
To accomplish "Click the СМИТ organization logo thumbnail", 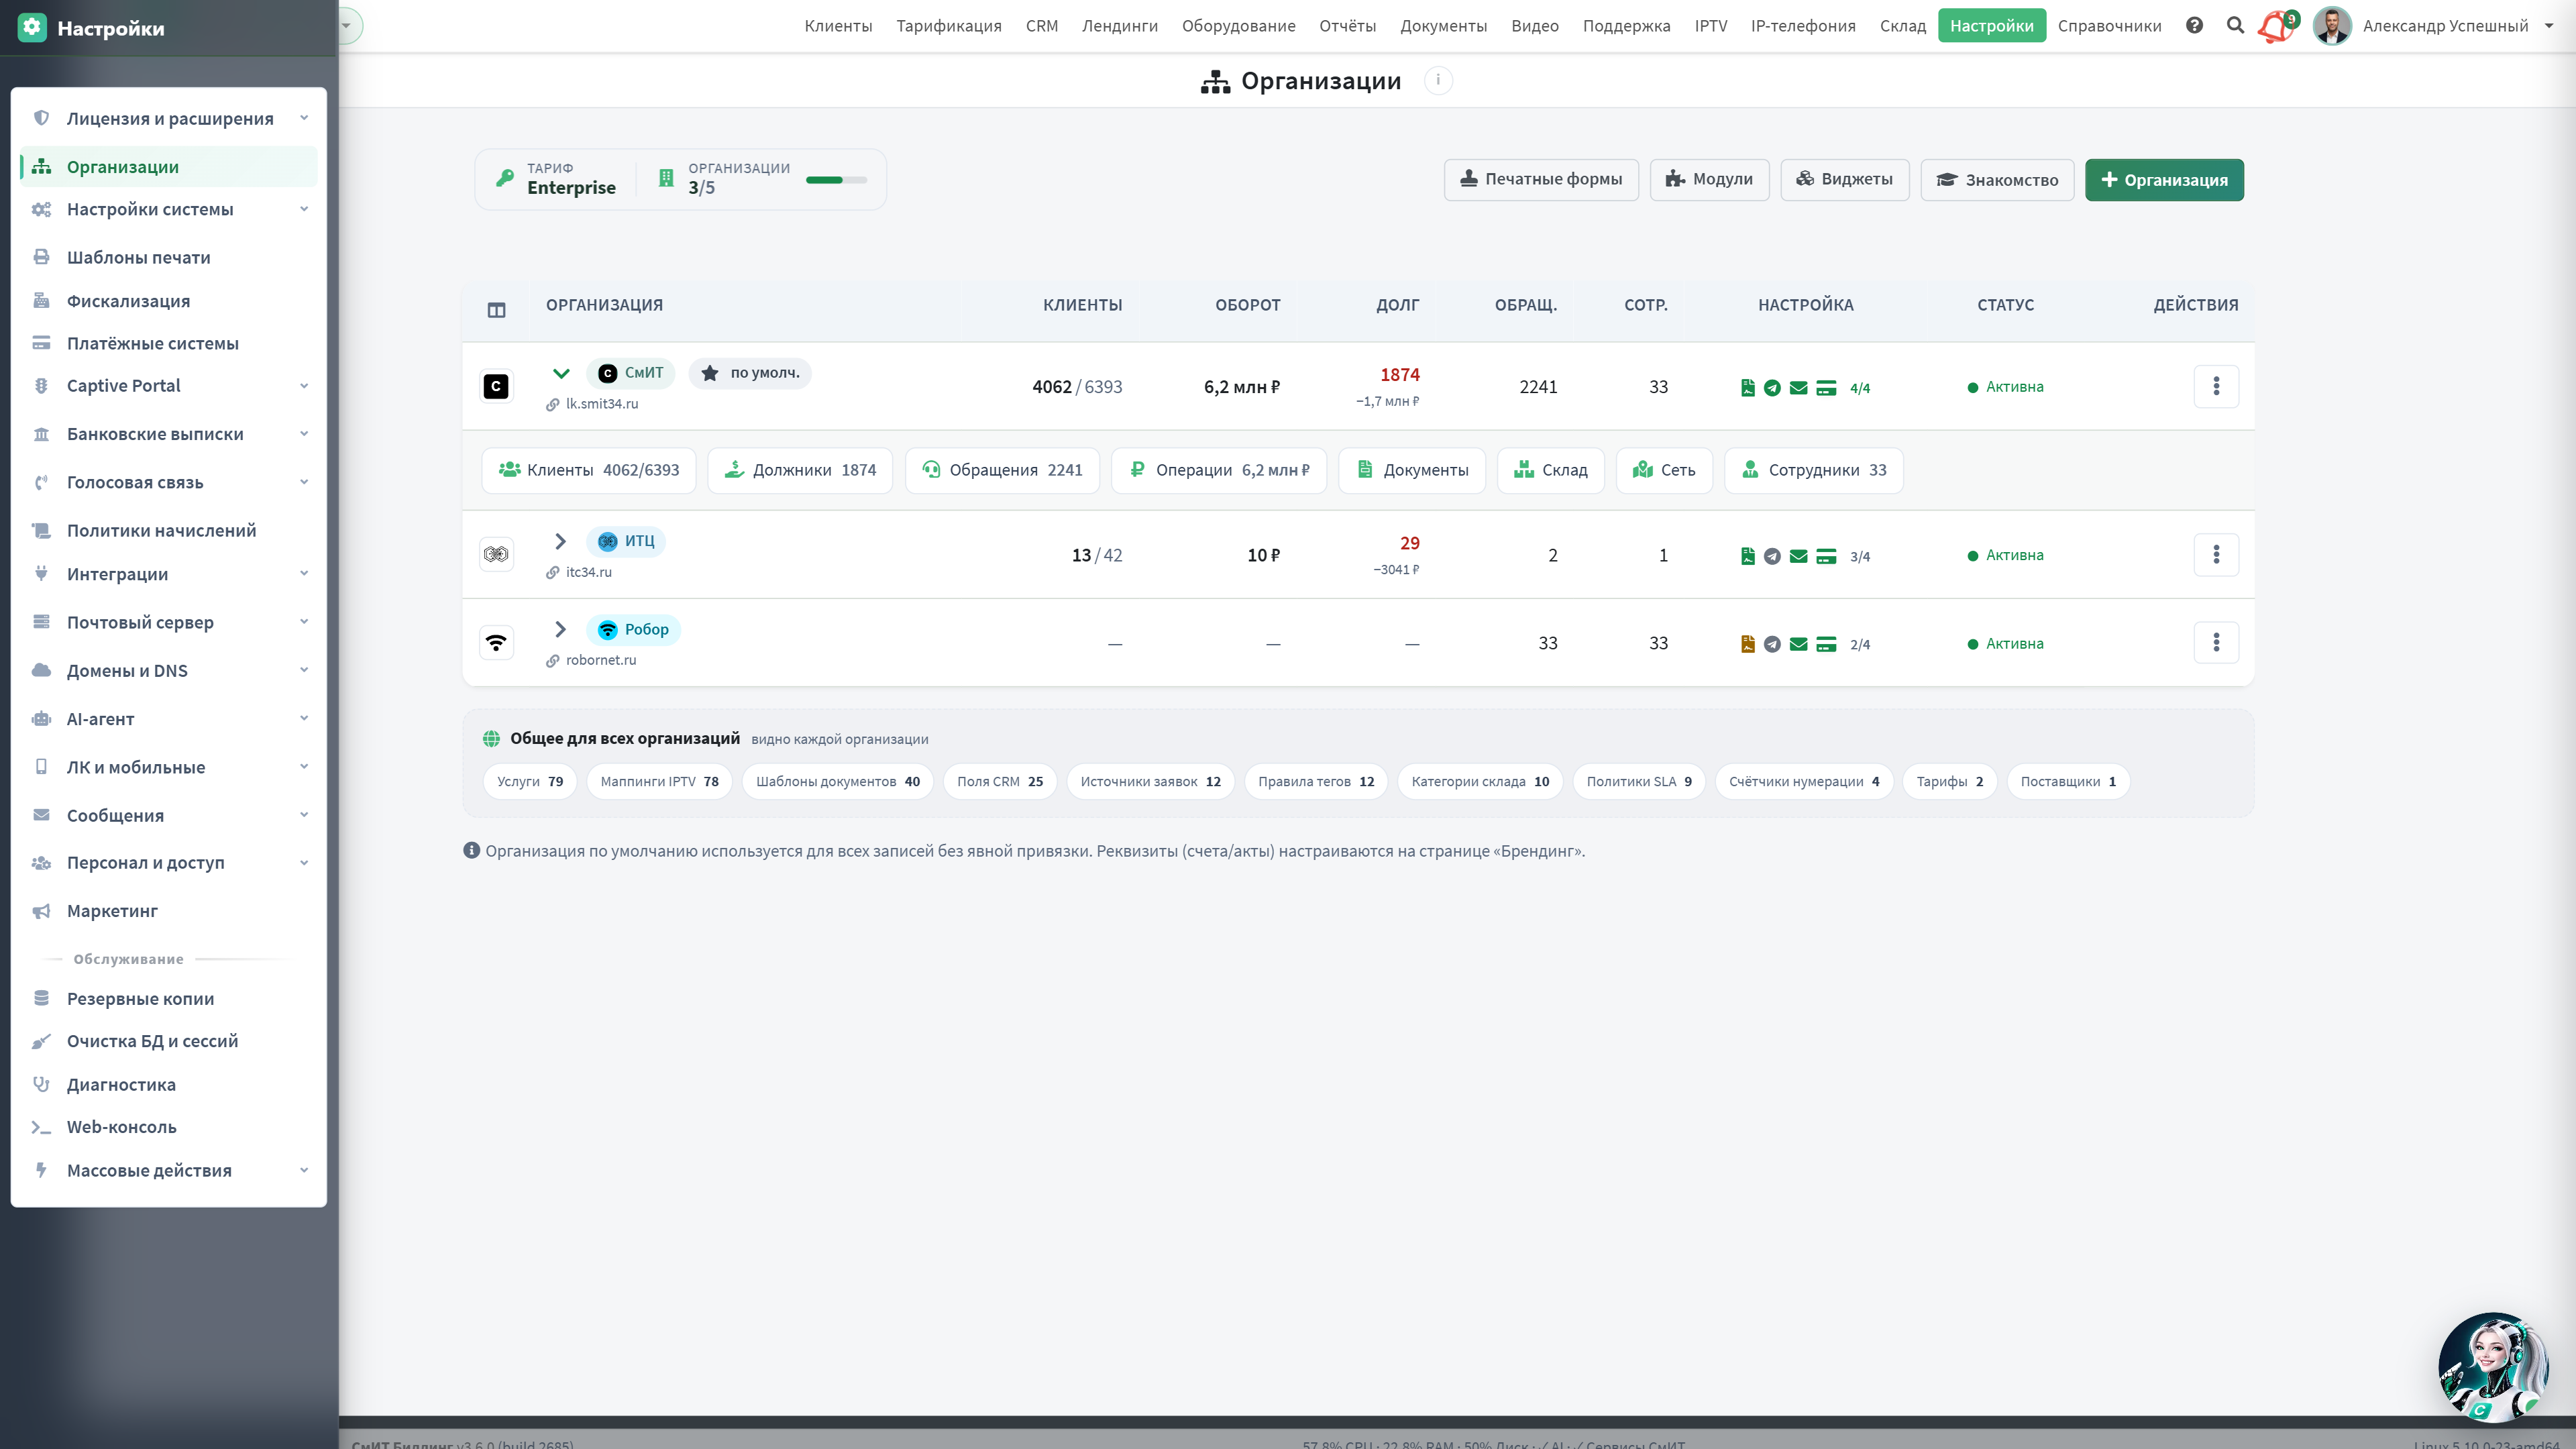I will 496,387.
